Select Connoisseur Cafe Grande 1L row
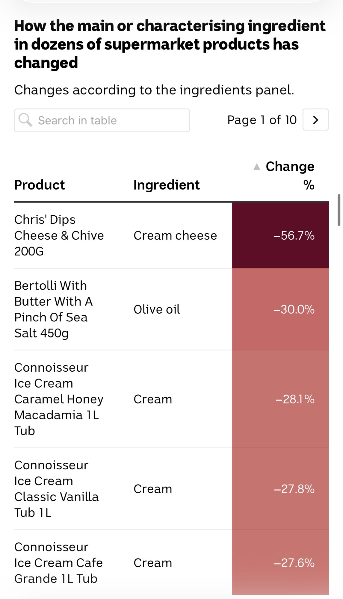 58,563
